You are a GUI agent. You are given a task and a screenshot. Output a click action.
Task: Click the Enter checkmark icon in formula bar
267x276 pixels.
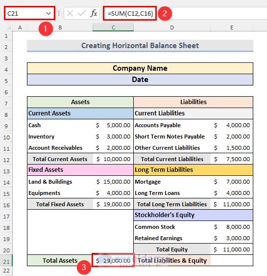pos(82,13)
